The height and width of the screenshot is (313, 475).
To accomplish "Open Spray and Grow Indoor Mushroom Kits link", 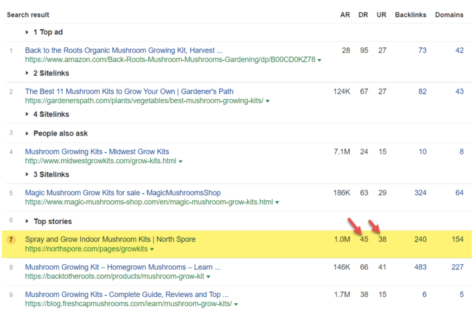I will pyautogui.click(x=110, y=239).
